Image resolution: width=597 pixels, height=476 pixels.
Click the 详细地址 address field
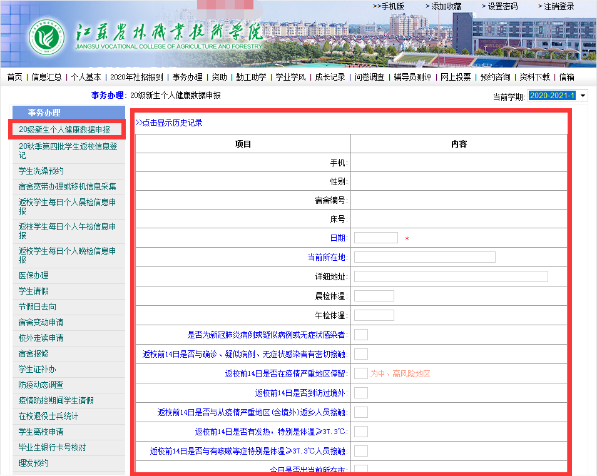451,276
